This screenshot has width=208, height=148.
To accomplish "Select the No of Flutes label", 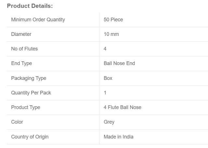I will (x=24, y=49).
